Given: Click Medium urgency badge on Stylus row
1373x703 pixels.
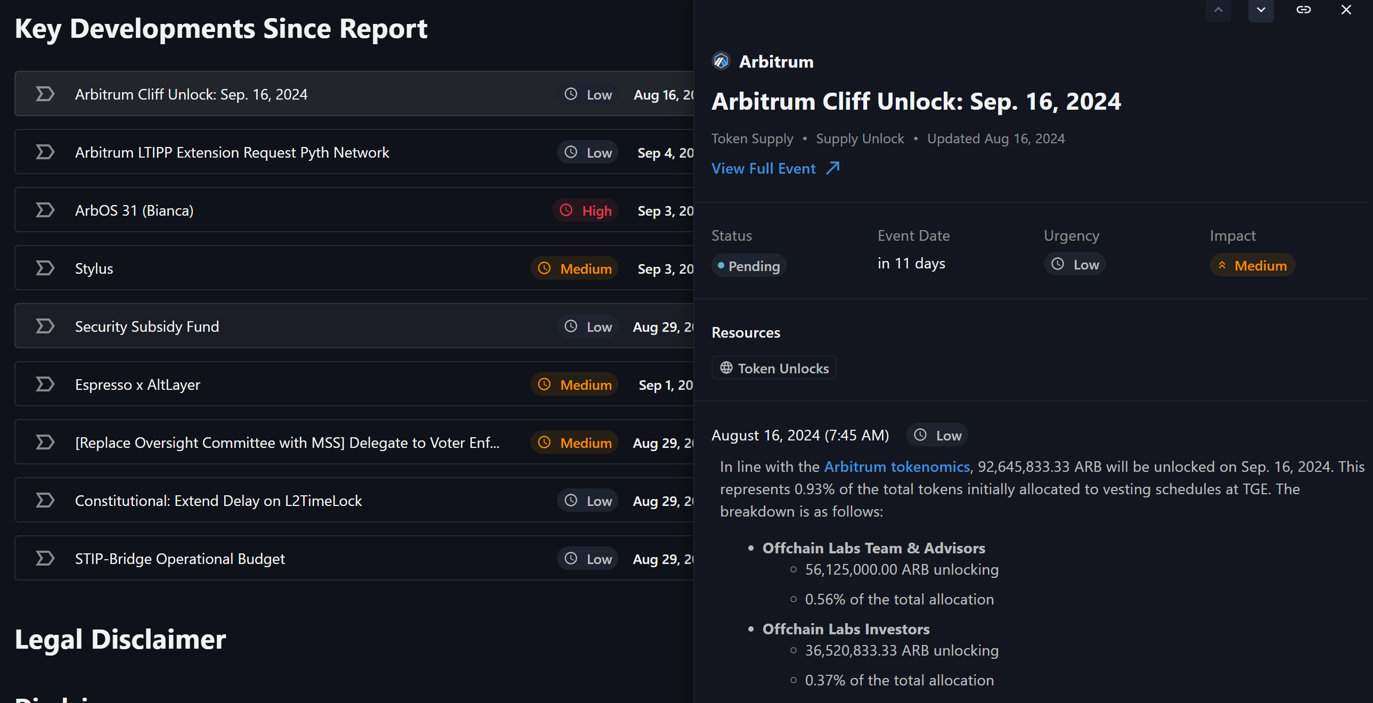Looking at the screenshot, I should pos(574,268).
